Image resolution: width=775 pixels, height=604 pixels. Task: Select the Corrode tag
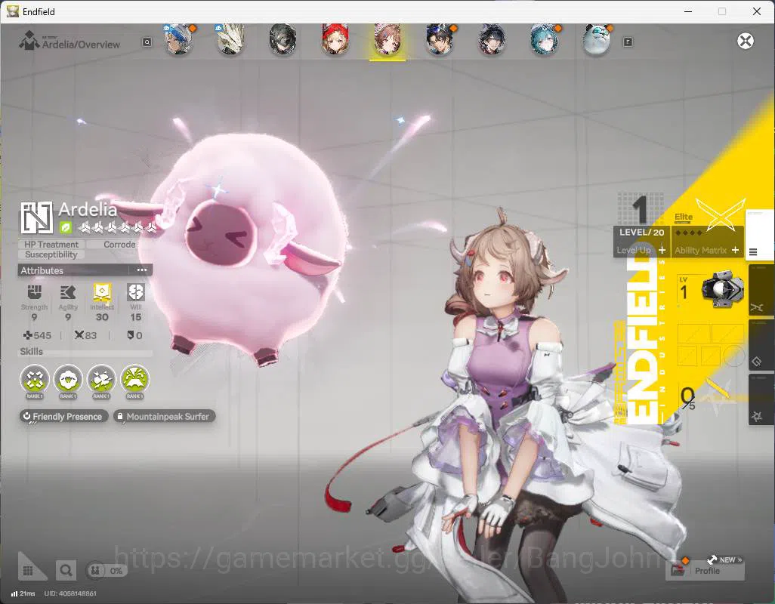tap(119, 245)
